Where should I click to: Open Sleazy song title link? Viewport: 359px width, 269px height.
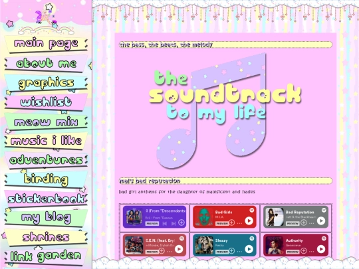tap(221, 240)
